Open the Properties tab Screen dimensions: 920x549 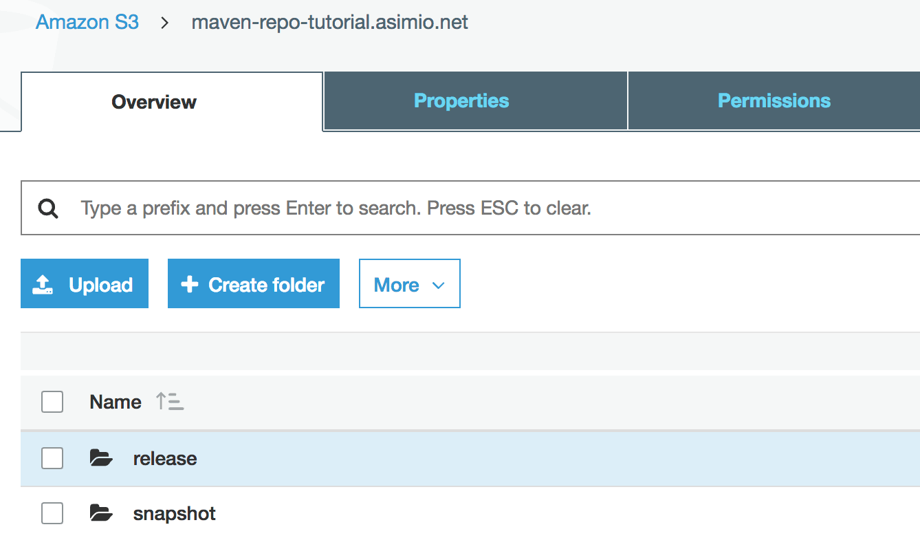pyautogui.click(x=476, y=101)
